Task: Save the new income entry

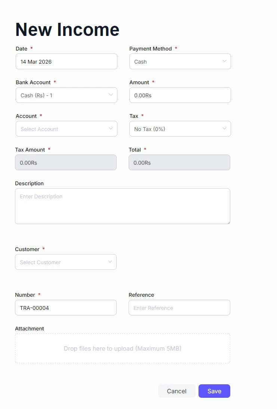Action: click(214, 391)
